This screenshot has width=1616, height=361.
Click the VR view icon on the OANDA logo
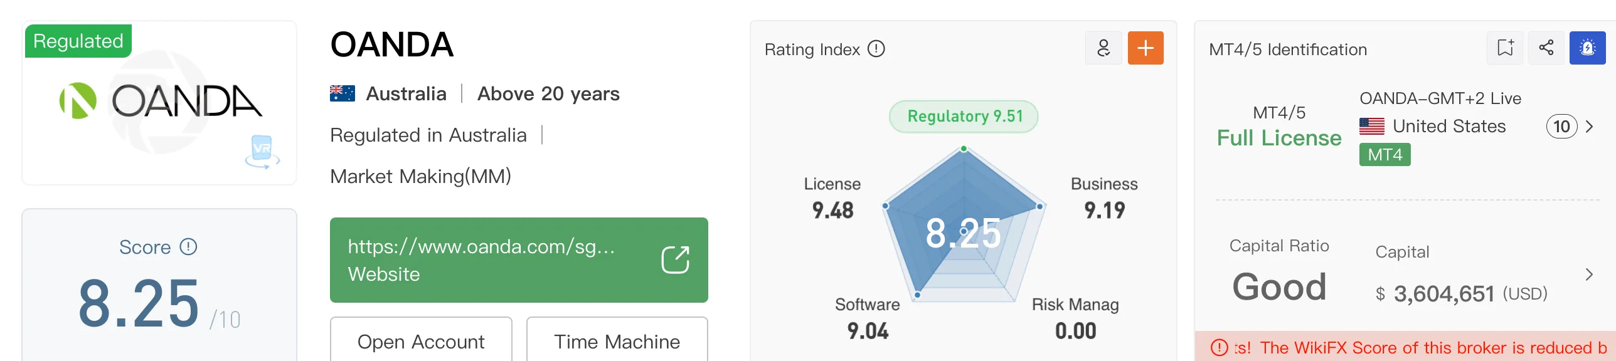(x=262, y=152)
